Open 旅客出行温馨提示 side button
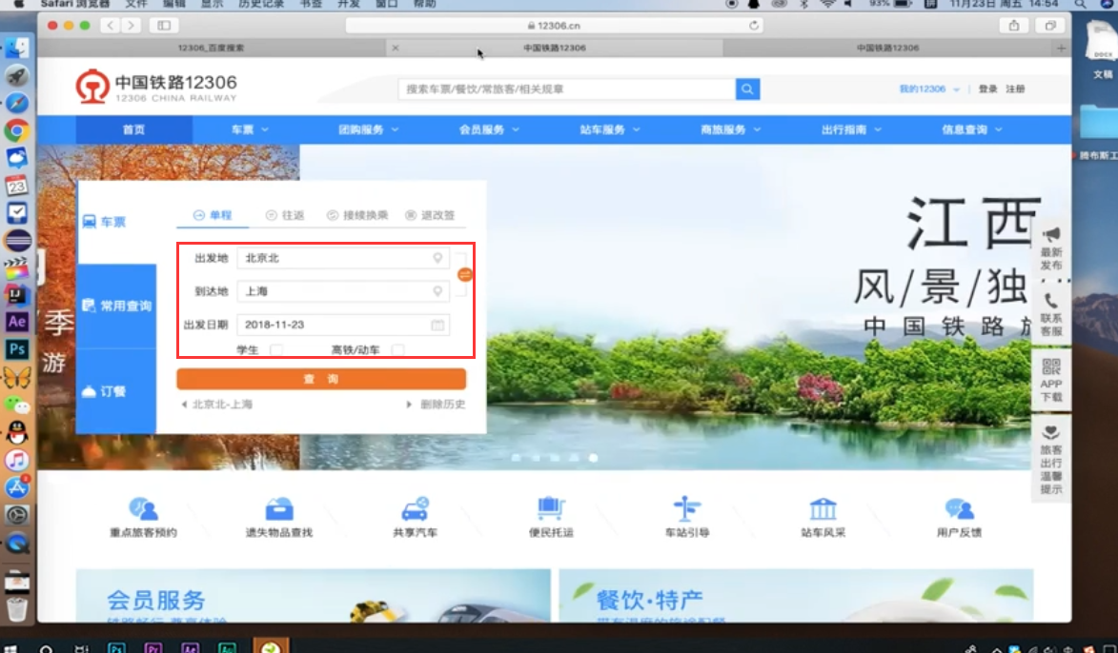1118x653 pixels. click(1051, 460)
